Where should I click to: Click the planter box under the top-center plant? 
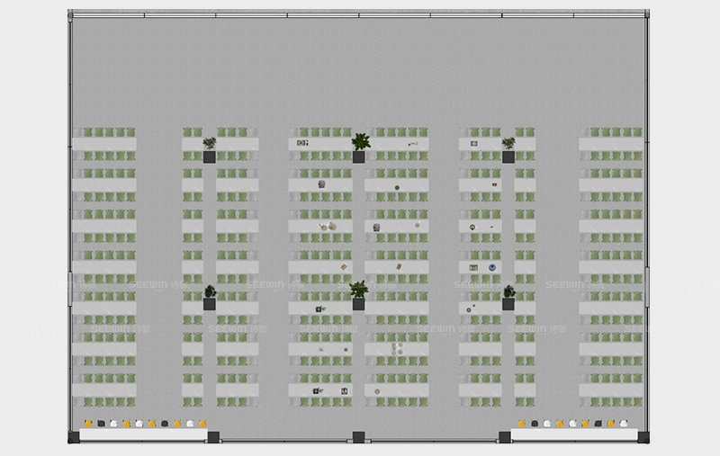[359, 156]
